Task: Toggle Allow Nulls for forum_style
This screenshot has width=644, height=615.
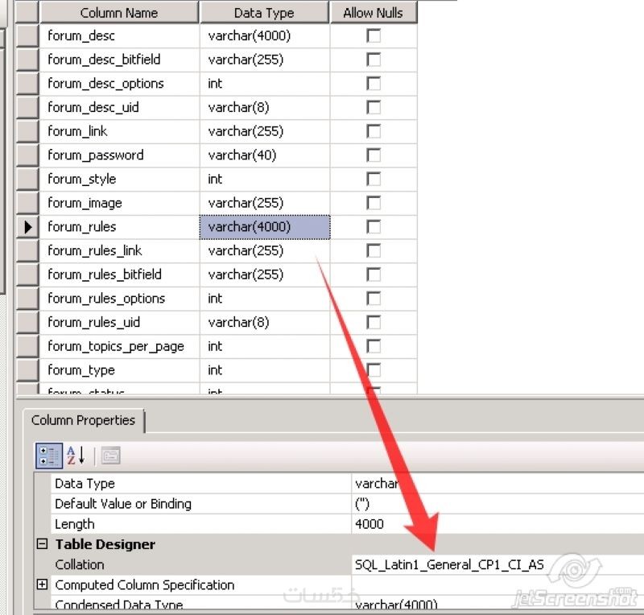Action: click(x=374, y=179)
